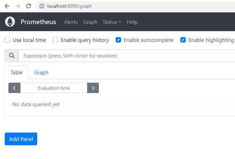Click the Prometheus brand title link

[x=38, y=22]
